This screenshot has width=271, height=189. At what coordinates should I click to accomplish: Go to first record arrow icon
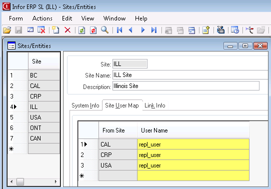click(119, 30)
